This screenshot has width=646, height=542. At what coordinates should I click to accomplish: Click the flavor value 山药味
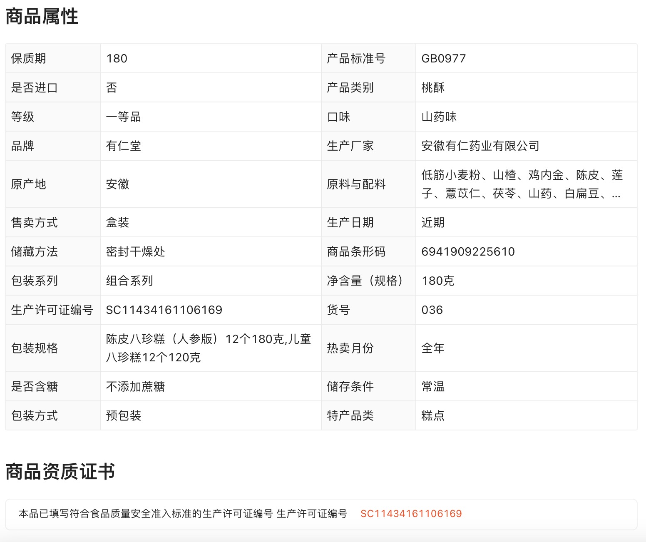pos(439,117)
